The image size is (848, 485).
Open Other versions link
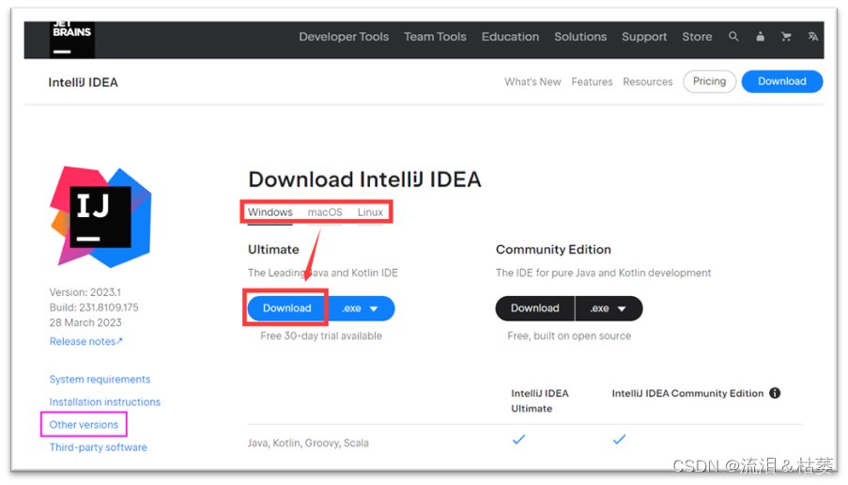pyautogui.click(x=84, y=425)
